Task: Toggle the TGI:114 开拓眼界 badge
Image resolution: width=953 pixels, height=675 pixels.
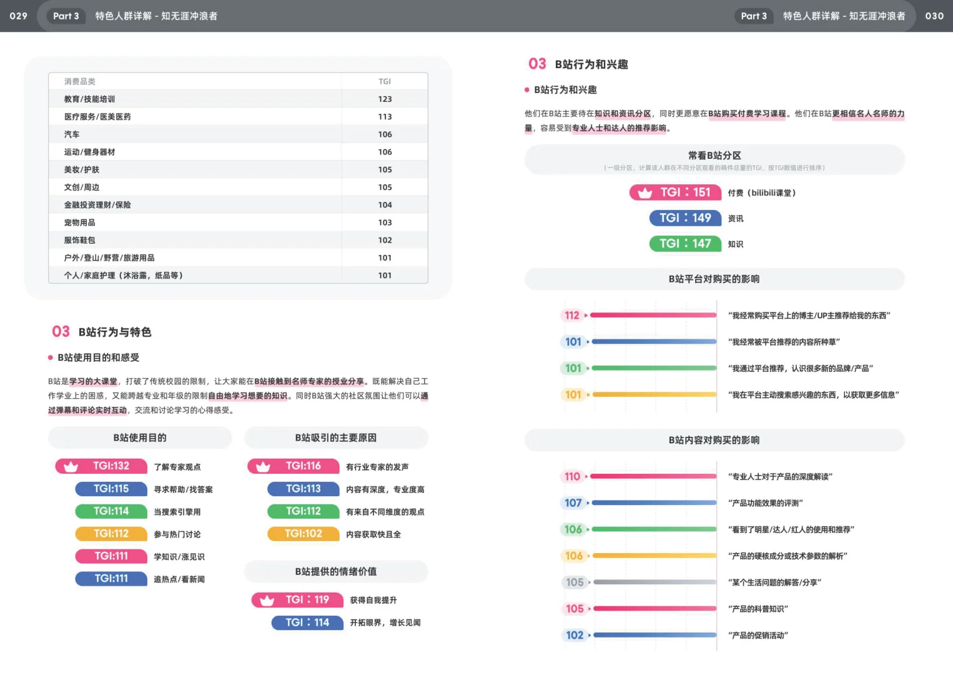Action: (307, 622)
